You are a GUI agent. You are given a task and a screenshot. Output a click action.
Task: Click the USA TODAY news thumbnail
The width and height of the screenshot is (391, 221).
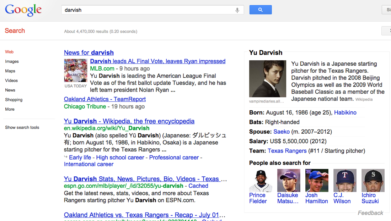click(76, 71)
